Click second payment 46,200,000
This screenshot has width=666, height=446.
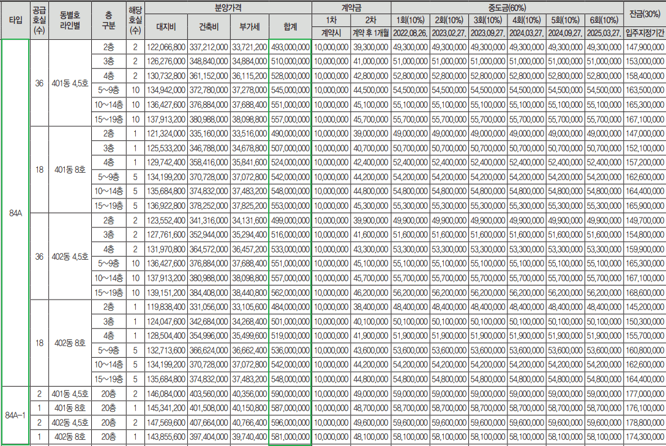coord(370,292)
